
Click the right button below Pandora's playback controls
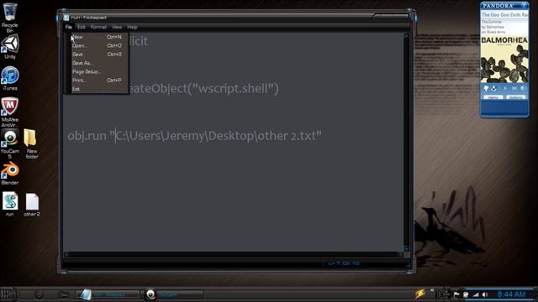515,97
